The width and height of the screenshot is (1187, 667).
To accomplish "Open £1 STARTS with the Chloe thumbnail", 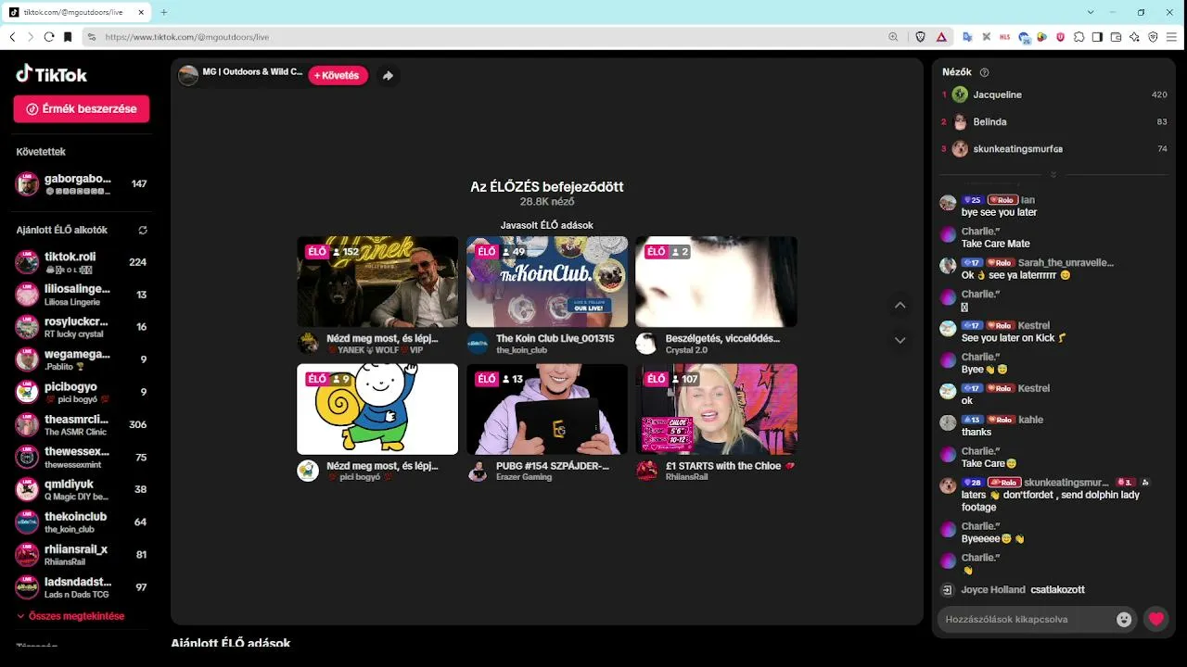I will point(716,409).
